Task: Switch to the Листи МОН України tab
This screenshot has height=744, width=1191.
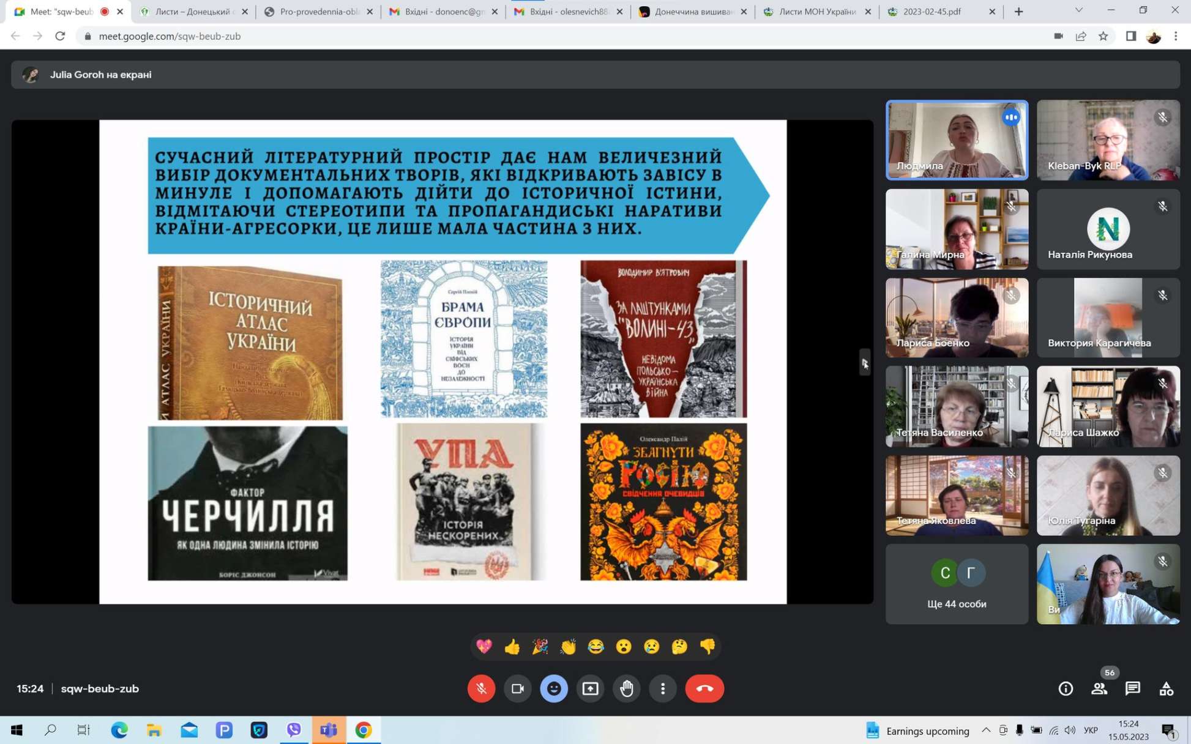Action: pyautogui.click(x=817, y=12)
